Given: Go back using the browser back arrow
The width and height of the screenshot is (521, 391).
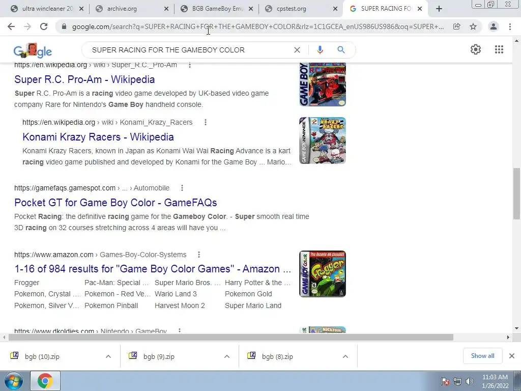Looking at the screenshot, I should [11, 26].
